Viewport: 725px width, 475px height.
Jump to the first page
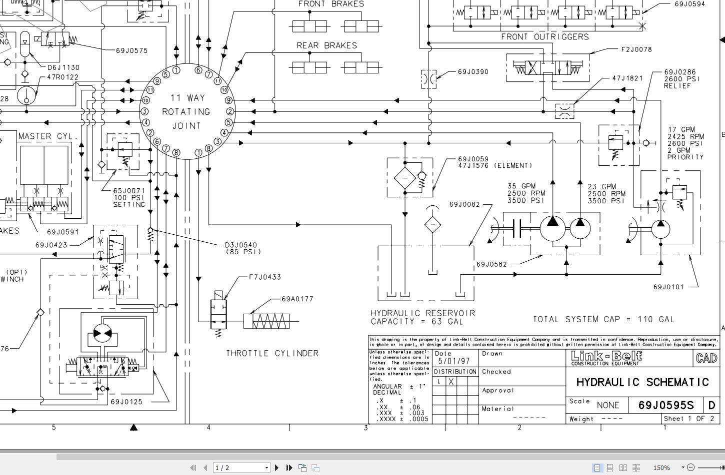tap(193, 468)
